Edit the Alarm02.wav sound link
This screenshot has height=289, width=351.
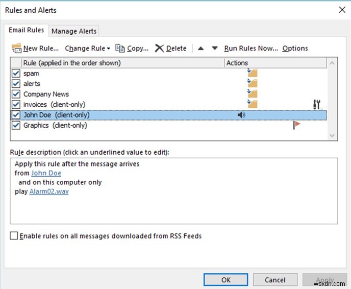coord(49,191)
